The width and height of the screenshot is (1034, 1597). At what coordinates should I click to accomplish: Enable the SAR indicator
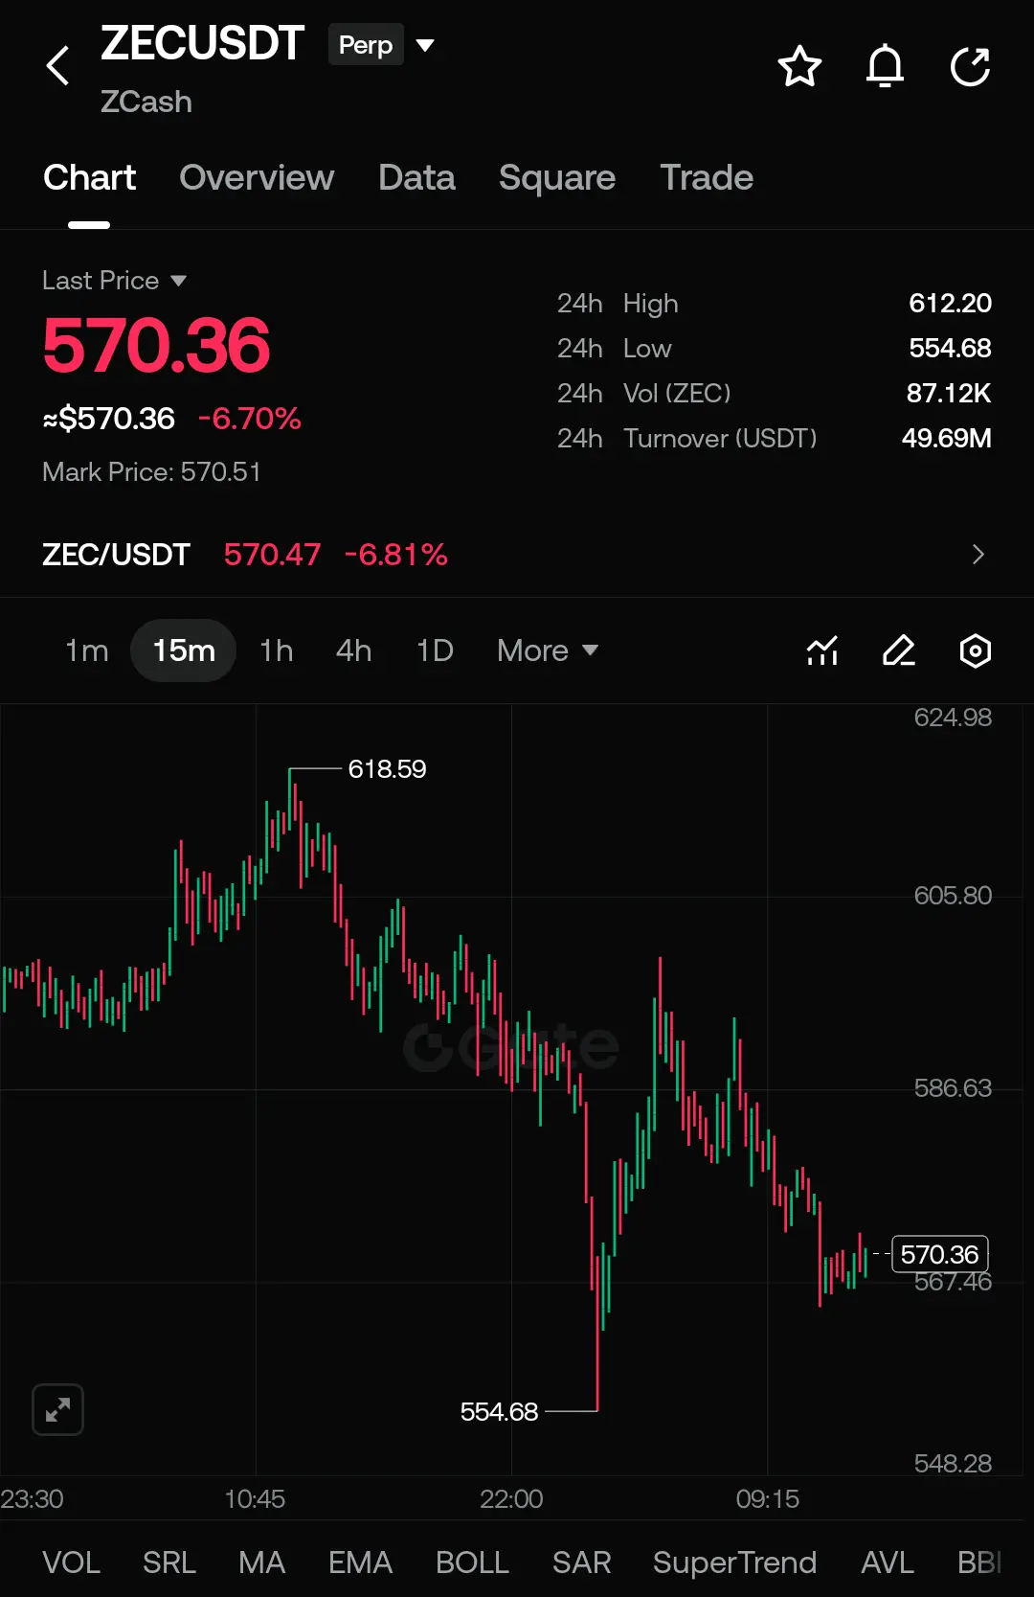point(581,1563)
